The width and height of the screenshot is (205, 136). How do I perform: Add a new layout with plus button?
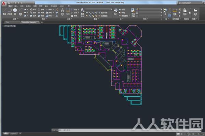pyautogui.click(x=20, y=134)
